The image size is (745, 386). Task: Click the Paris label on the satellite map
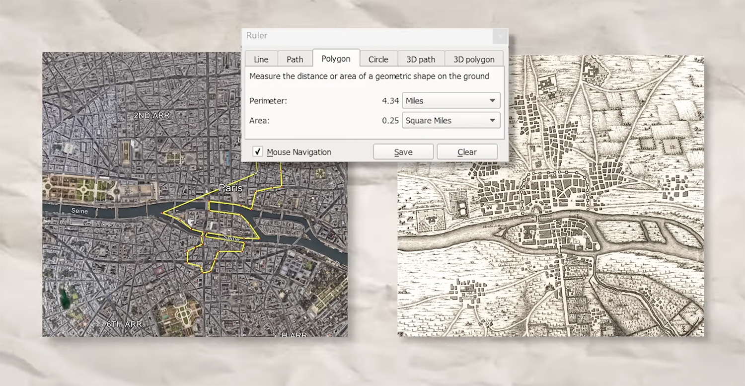click(231, 188)
